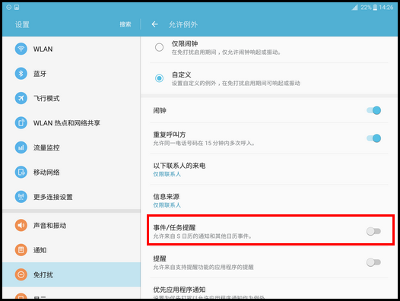400x301 pixels.
Task: Open 流量监控 menu item
Action: pyautogui.click(x=71, y=147)
